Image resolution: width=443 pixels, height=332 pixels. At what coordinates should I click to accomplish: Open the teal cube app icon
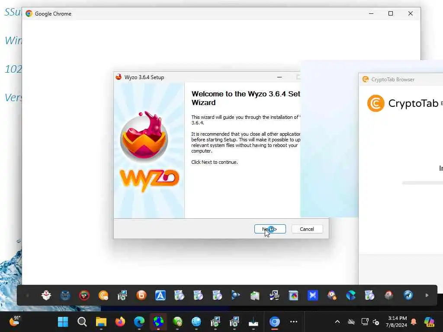[350, 295]
